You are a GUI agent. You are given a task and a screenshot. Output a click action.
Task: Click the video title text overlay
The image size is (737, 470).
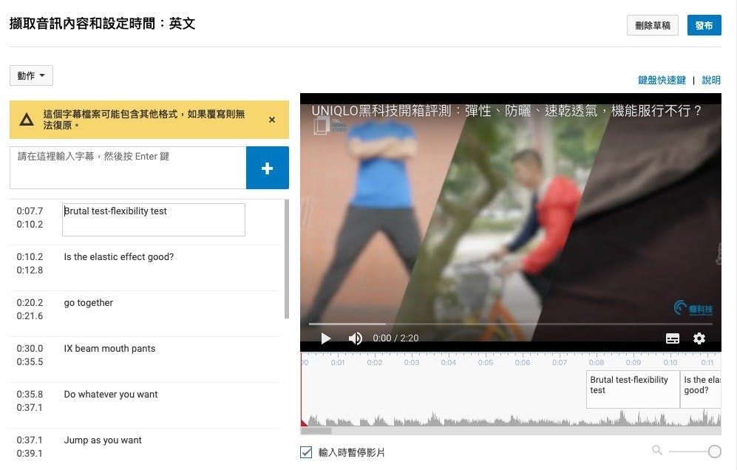506,111
